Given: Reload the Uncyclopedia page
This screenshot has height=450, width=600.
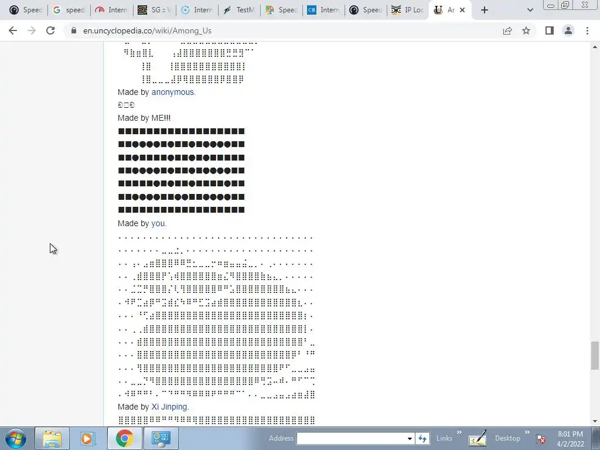Looking at the screenshot, I should [x=50, y=30].
